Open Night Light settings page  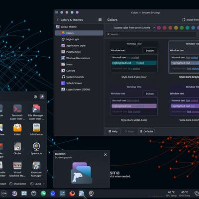point(79,39)
